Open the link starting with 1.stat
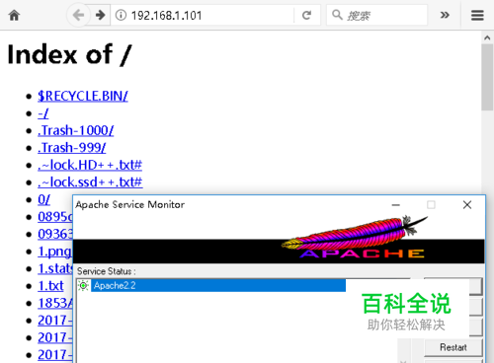The image size is (494, 363). tap(54, 268)
